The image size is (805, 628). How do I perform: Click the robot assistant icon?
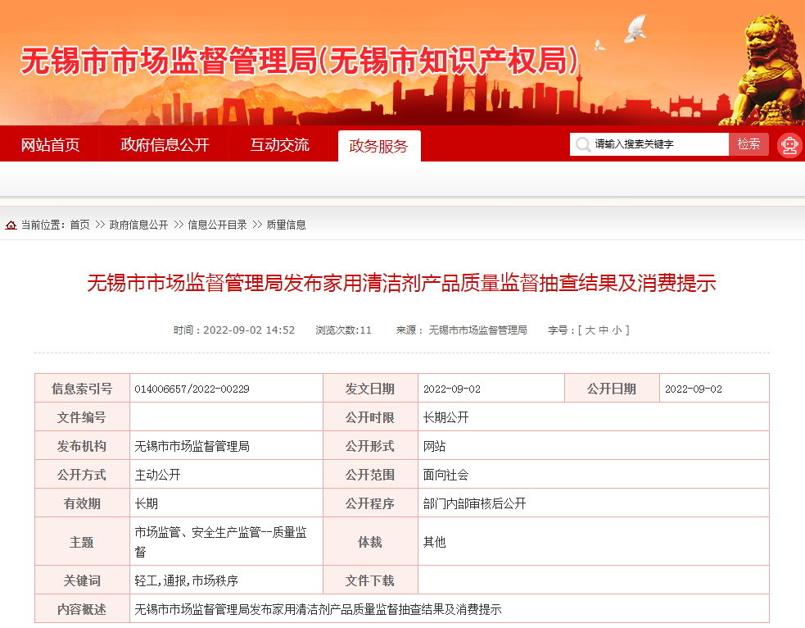click(789, 145)
